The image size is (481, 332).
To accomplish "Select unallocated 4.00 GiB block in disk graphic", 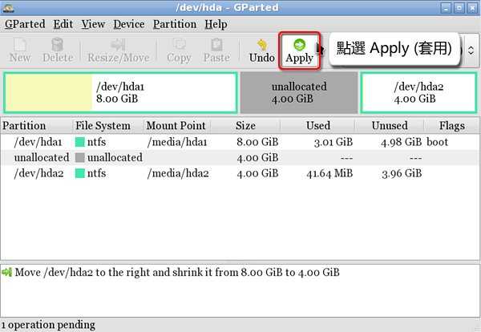I will click(299, 93).
